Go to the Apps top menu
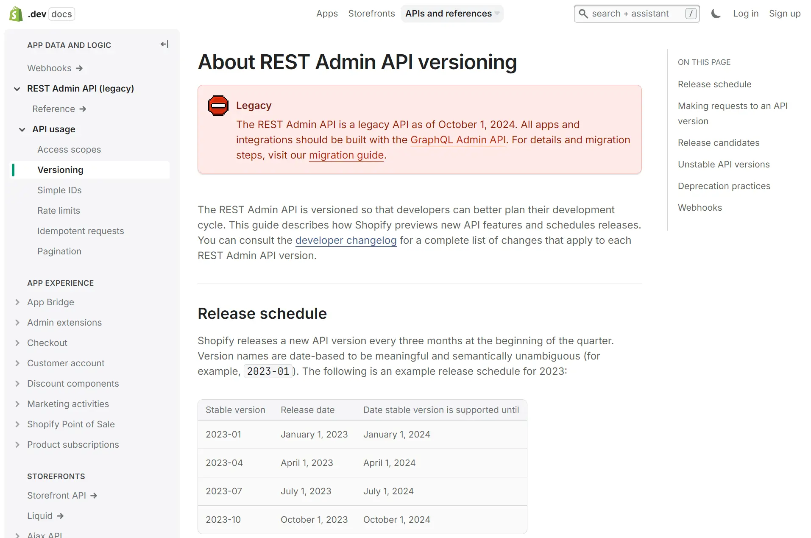The width and height of the screenshot is (811, 538). coord(327,14)
